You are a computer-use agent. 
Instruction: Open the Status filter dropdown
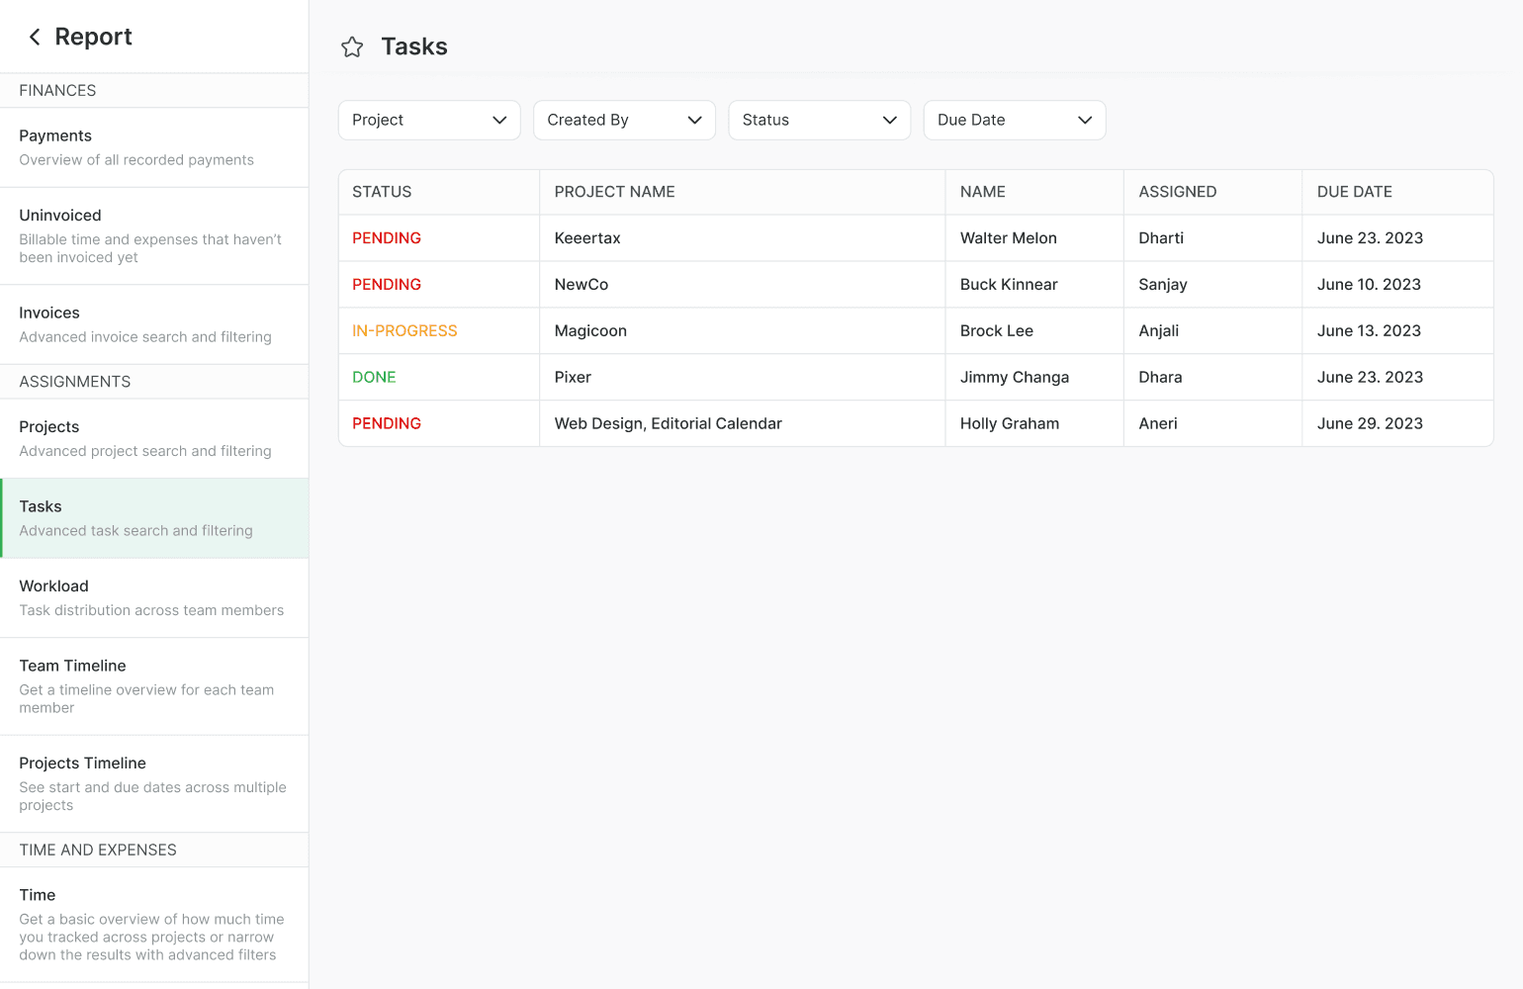click(x=818, y=120)
